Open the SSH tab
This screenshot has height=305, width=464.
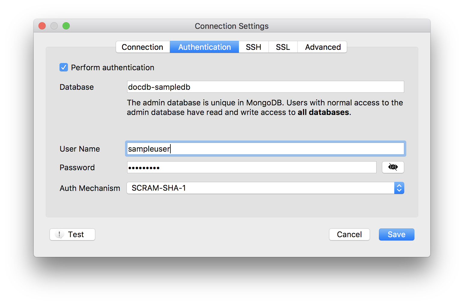pyautogui.click(x=253, y=47)
